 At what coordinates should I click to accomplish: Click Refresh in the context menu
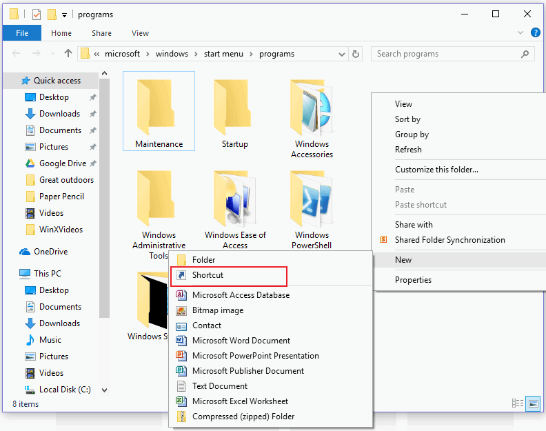click(x=460, y=150)
